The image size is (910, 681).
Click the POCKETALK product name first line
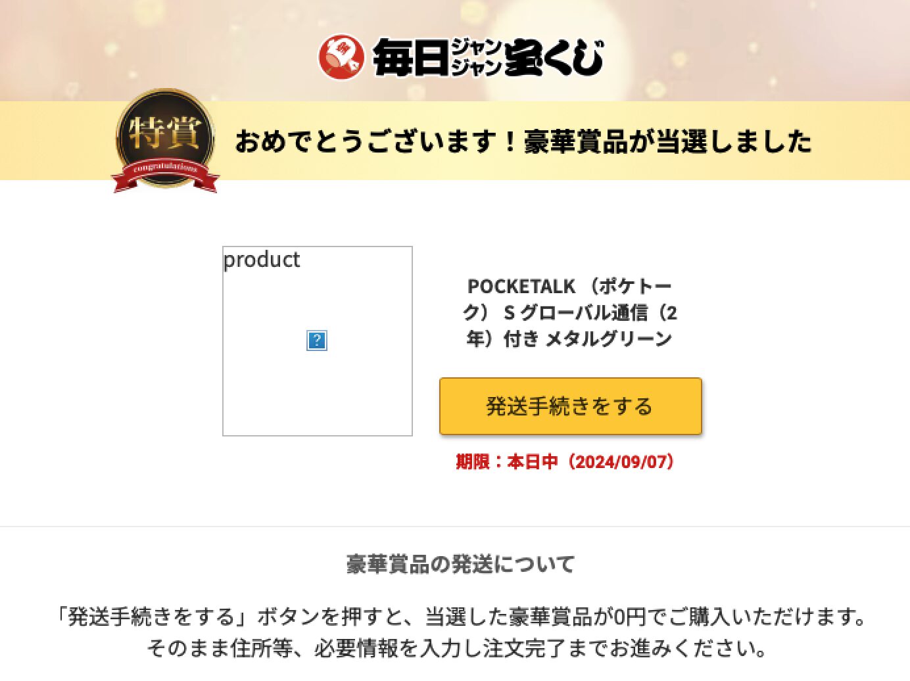pyautogui.click(x=569, y=286)
